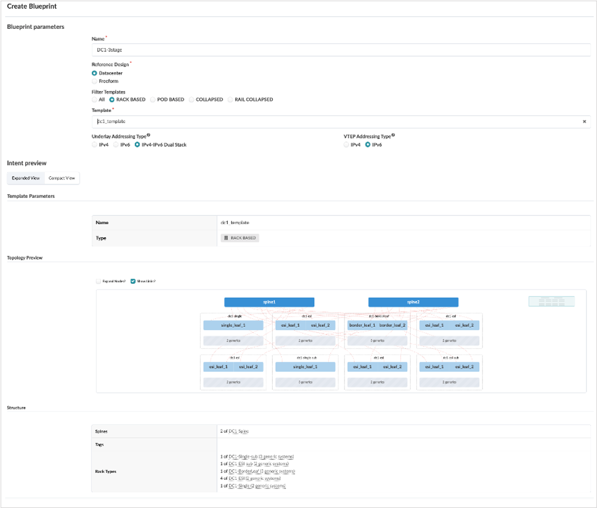This screenshot has height=508, width=597.
Task: Click the Spines row label
Action: point(101,432)
